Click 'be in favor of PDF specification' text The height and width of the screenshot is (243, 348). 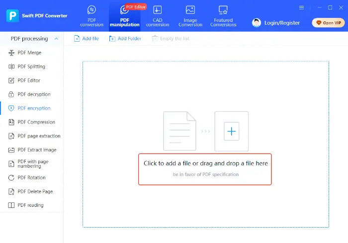(206, 175)
